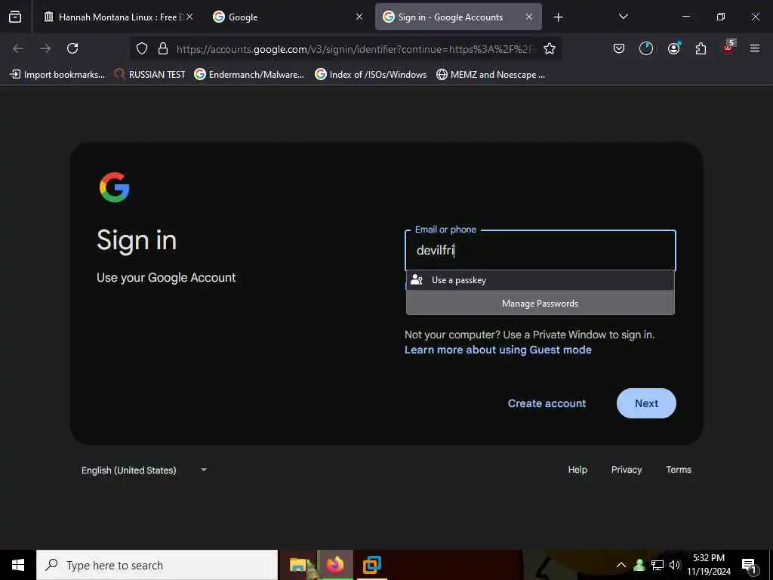Viewport: 773px width, 580px height.
Task: Restore down the Firefox window
Action: click(721, 17)
